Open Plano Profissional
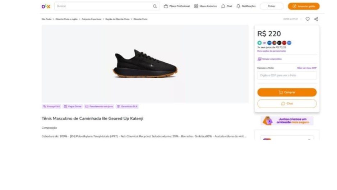The image size is (337, 190). click(x=177, y=6)
